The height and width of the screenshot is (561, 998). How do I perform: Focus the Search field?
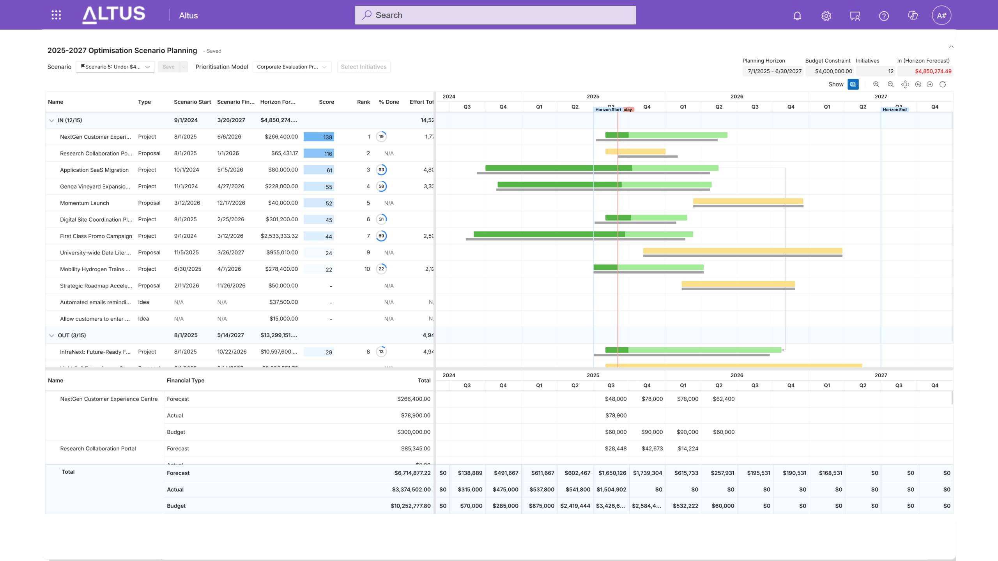[x=495, y=15]
